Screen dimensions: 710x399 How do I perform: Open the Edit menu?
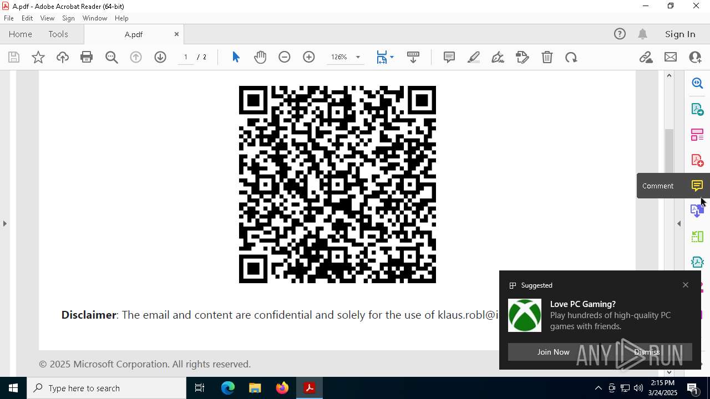pyautogui.click(x=27, y=18)
